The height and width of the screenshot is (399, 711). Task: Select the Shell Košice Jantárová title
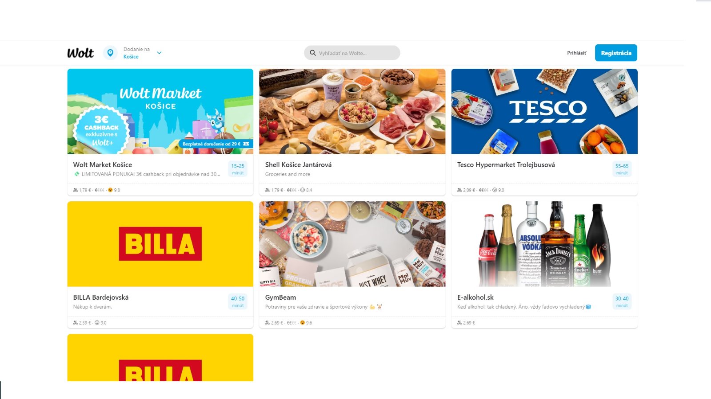point(298,164)
